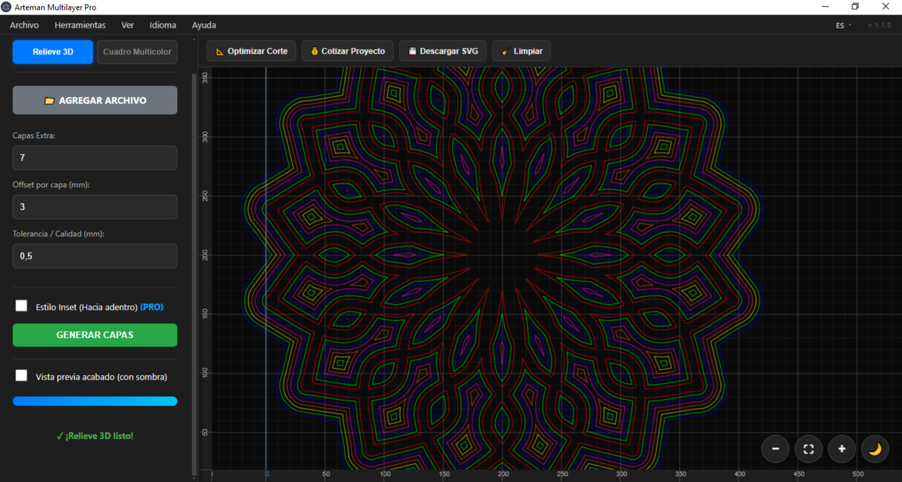
Task: Click the Limpiar button
Action: [x=521, y=51]
